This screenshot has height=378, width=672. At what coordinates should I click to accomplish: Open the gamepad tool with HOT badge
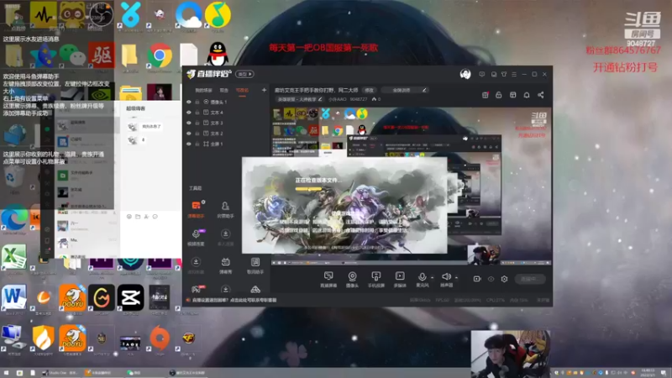tap(197, 288)
